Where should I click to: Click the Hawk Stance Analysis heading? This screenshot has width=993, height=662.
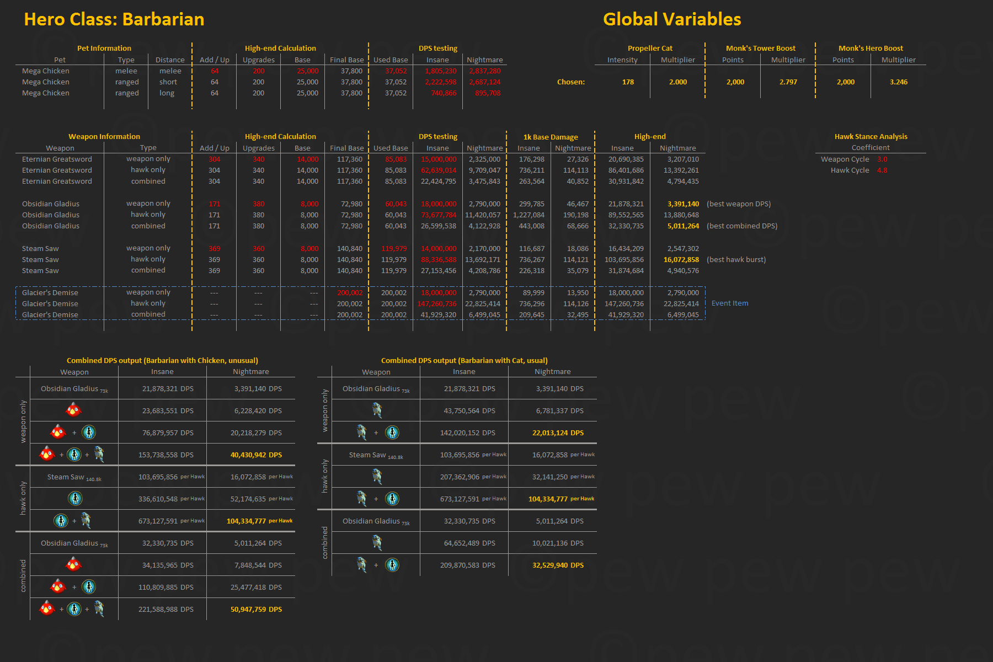click(x=871, y=137)
